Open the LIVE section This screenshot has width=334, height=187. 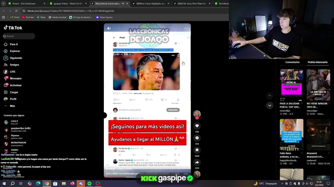pyautogui.click(x=10, y=72)
